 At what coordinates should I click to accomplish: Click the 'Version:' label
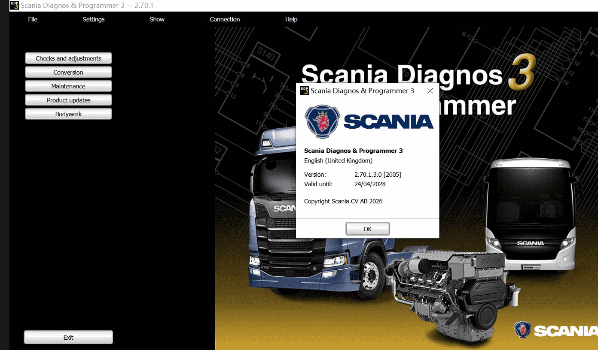315,175
